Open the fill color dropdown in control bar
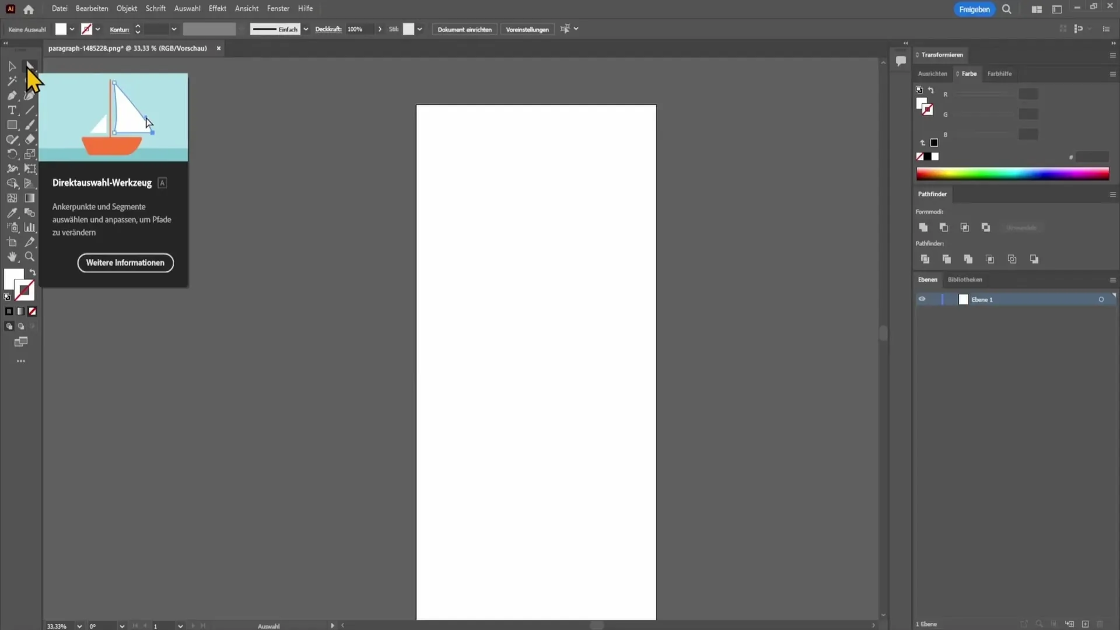1120x630 pixels. point(72,29)
